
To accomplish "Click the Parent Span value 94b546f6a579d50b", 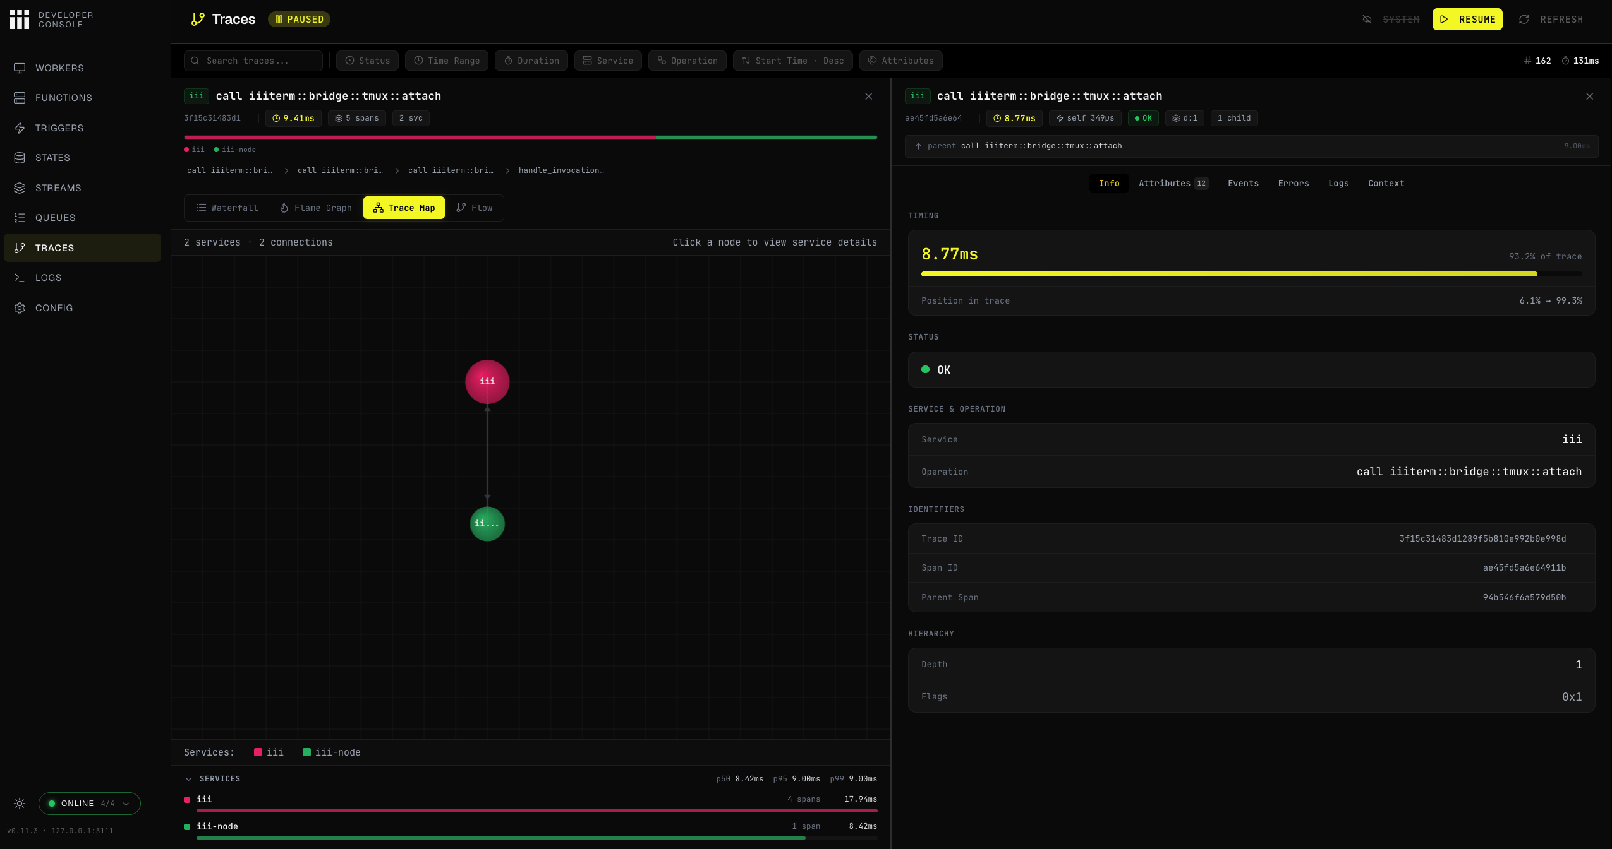I will pos(1524,598).
